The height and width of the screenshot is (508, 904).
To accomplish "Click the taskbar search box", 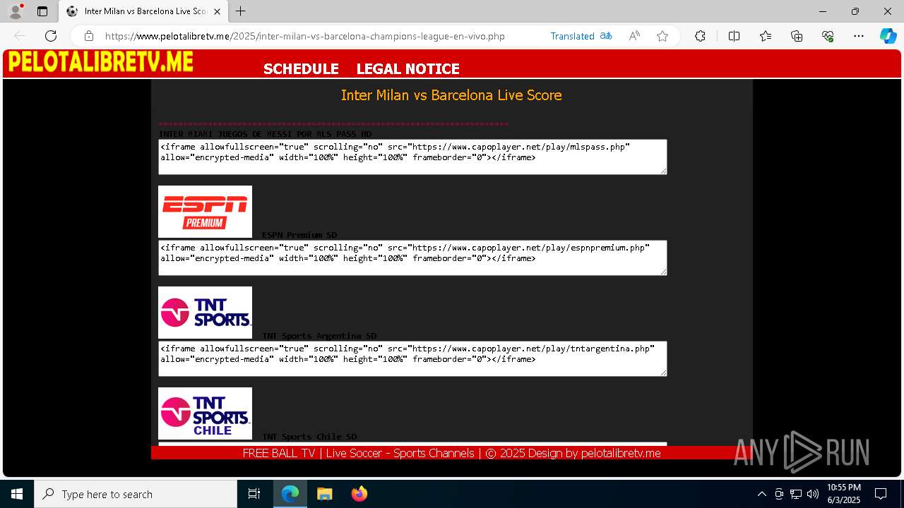I will [136, 494].
